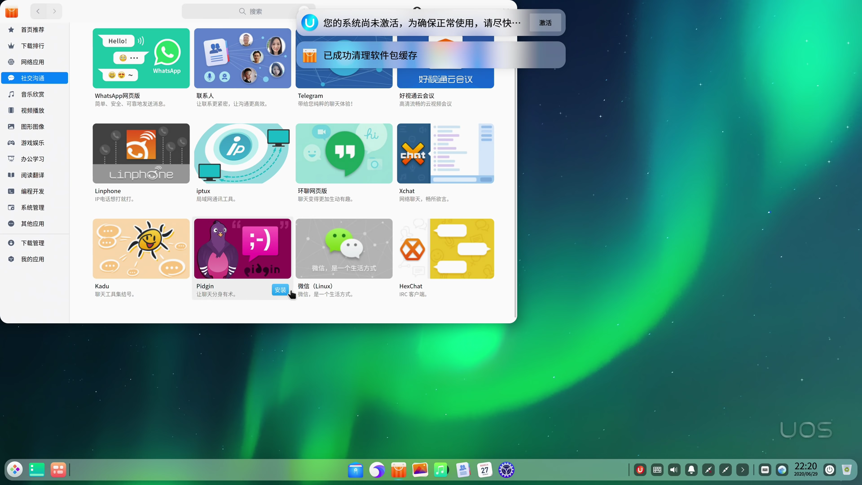The image size is (862, 485).
Task: Select 编程开发 category
Action: (35, 191)
